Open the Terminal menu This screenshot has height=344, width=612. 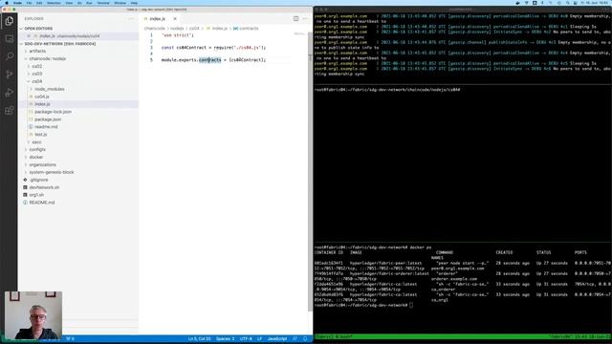point(103,3)
